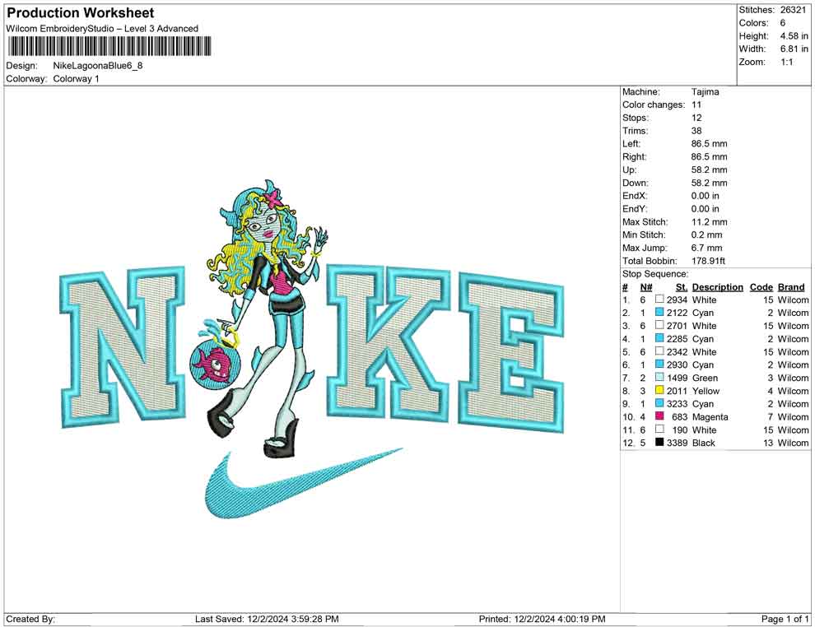Screen dimensions: 815x627
Task: Click stitch count 2934 in stop 1
Action: click(677, 300)
